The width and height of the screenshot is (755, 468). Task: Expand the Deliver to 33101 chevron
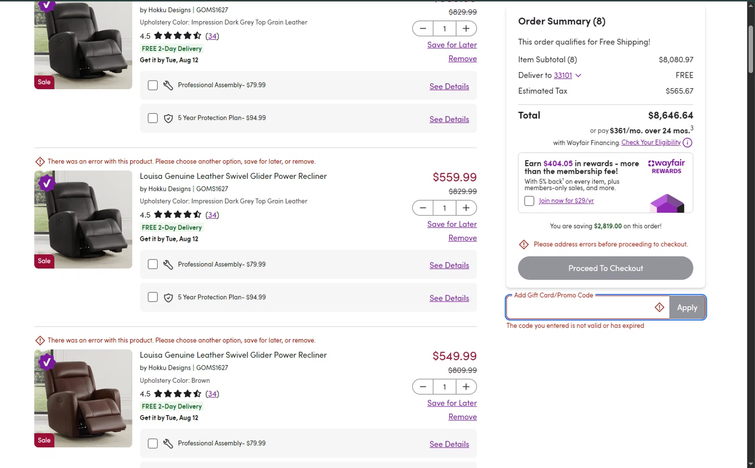coord(578,76)
